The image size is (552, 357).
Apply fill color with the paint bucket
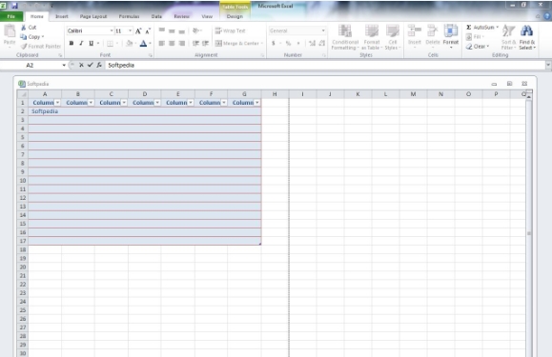(x=130, y=43)
